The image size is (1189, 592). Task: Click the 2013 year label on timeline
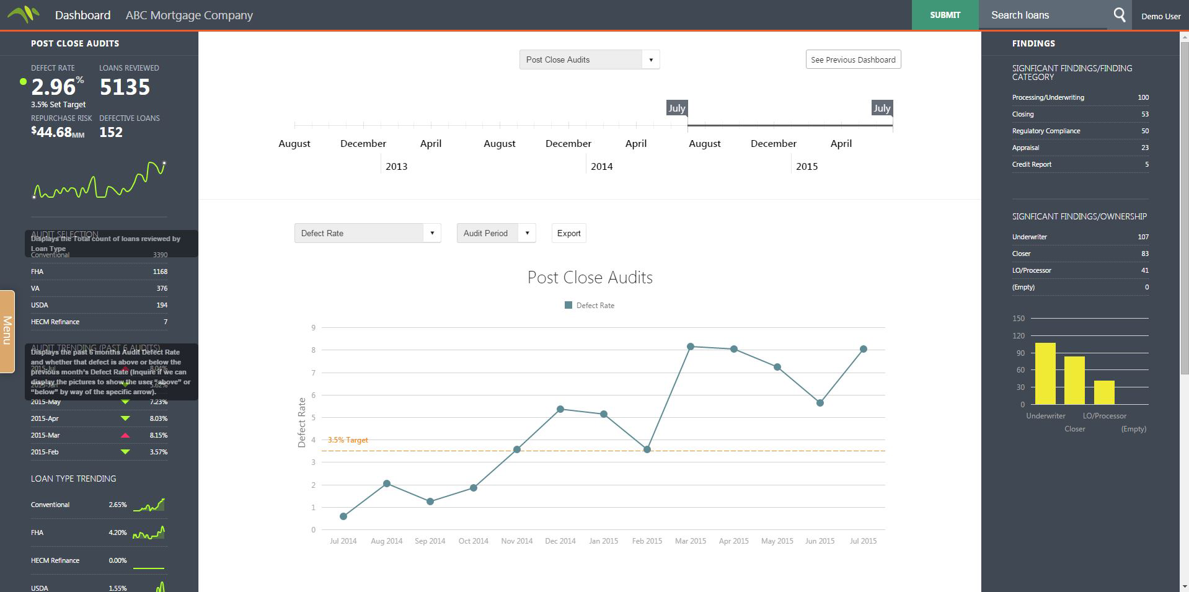coord(396,166)
